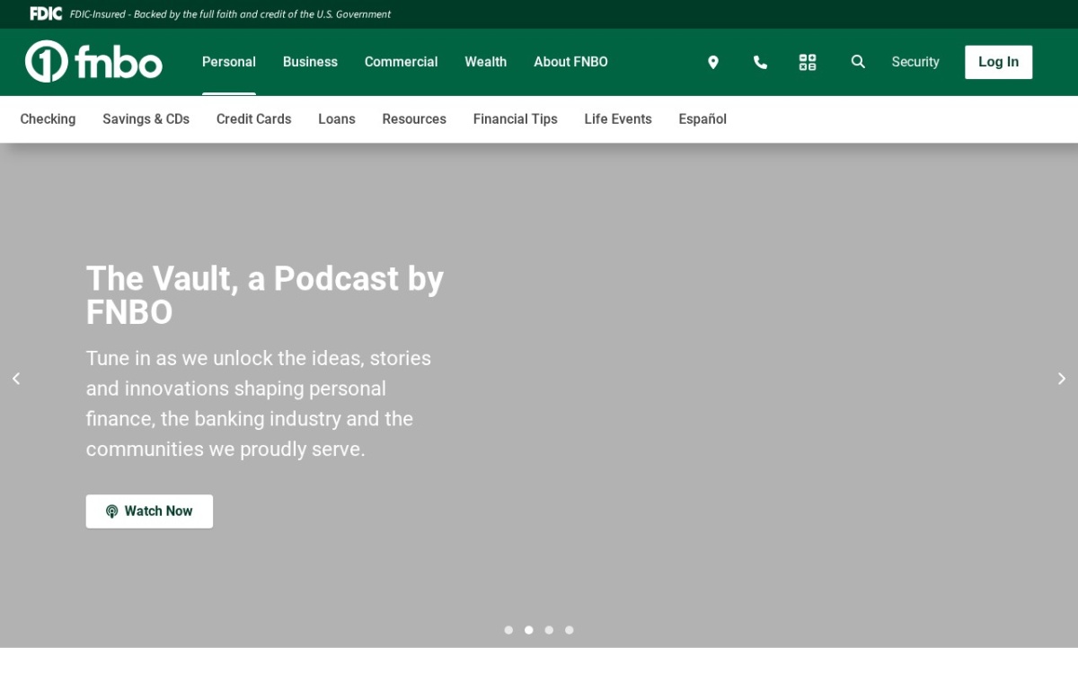Image resolution: width=1078 pixels, height=673 pixels.
Task: Click the 'Tune in as we unlock' description
Action: 259,404
